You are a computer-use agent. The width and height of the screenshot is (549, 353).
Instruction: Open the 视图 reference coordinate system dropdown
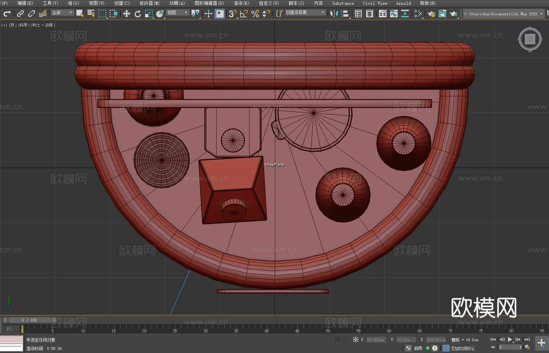(178, 12)
